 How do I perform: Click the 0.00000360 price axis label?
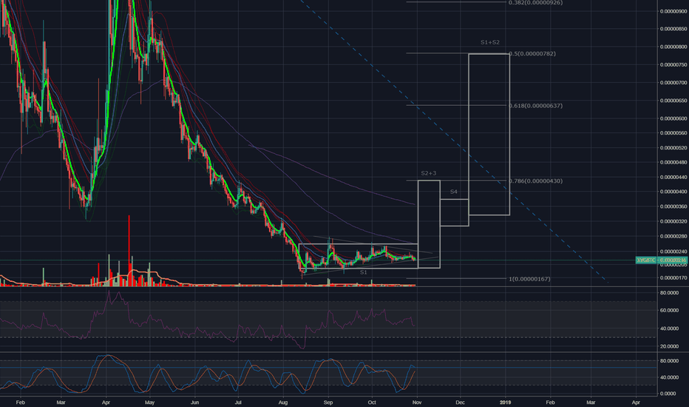pyautogui.click(x=673, y=206)
